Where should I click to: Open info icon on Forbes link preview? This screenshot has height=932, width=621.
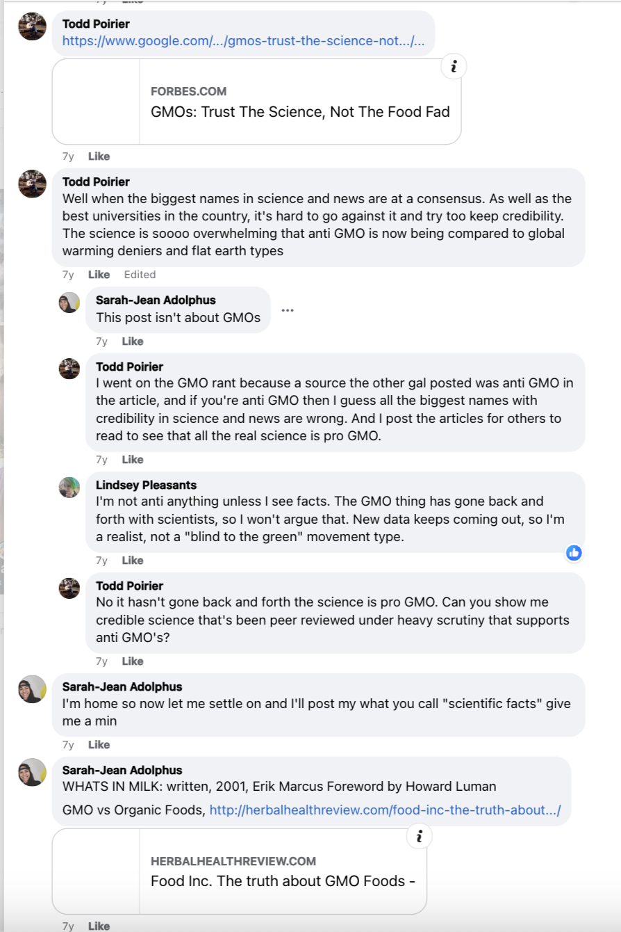[454, 67]
